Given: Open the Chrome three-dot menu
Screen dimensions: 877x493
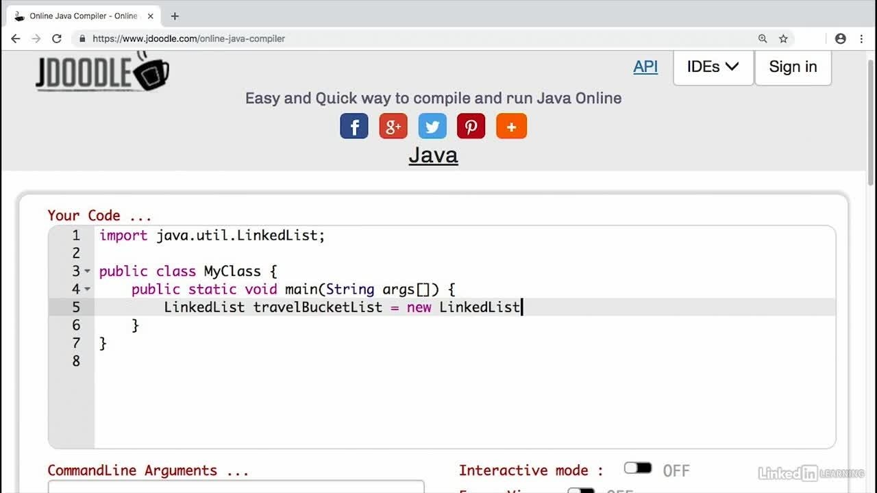Looking at the screenshot, I should (x=861, y=39).
